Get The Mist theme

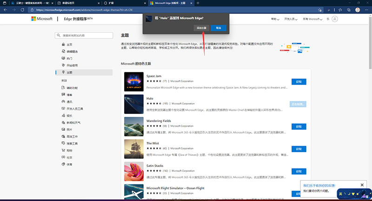(x=299, y=149)
